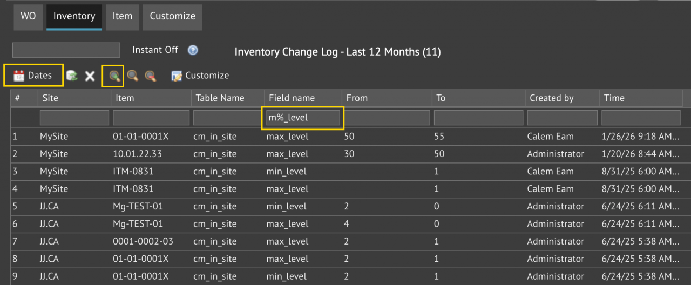Viewport: 691px width, 285px height.
Task: Focus the quick search box above toolbar
Action: 66,50
